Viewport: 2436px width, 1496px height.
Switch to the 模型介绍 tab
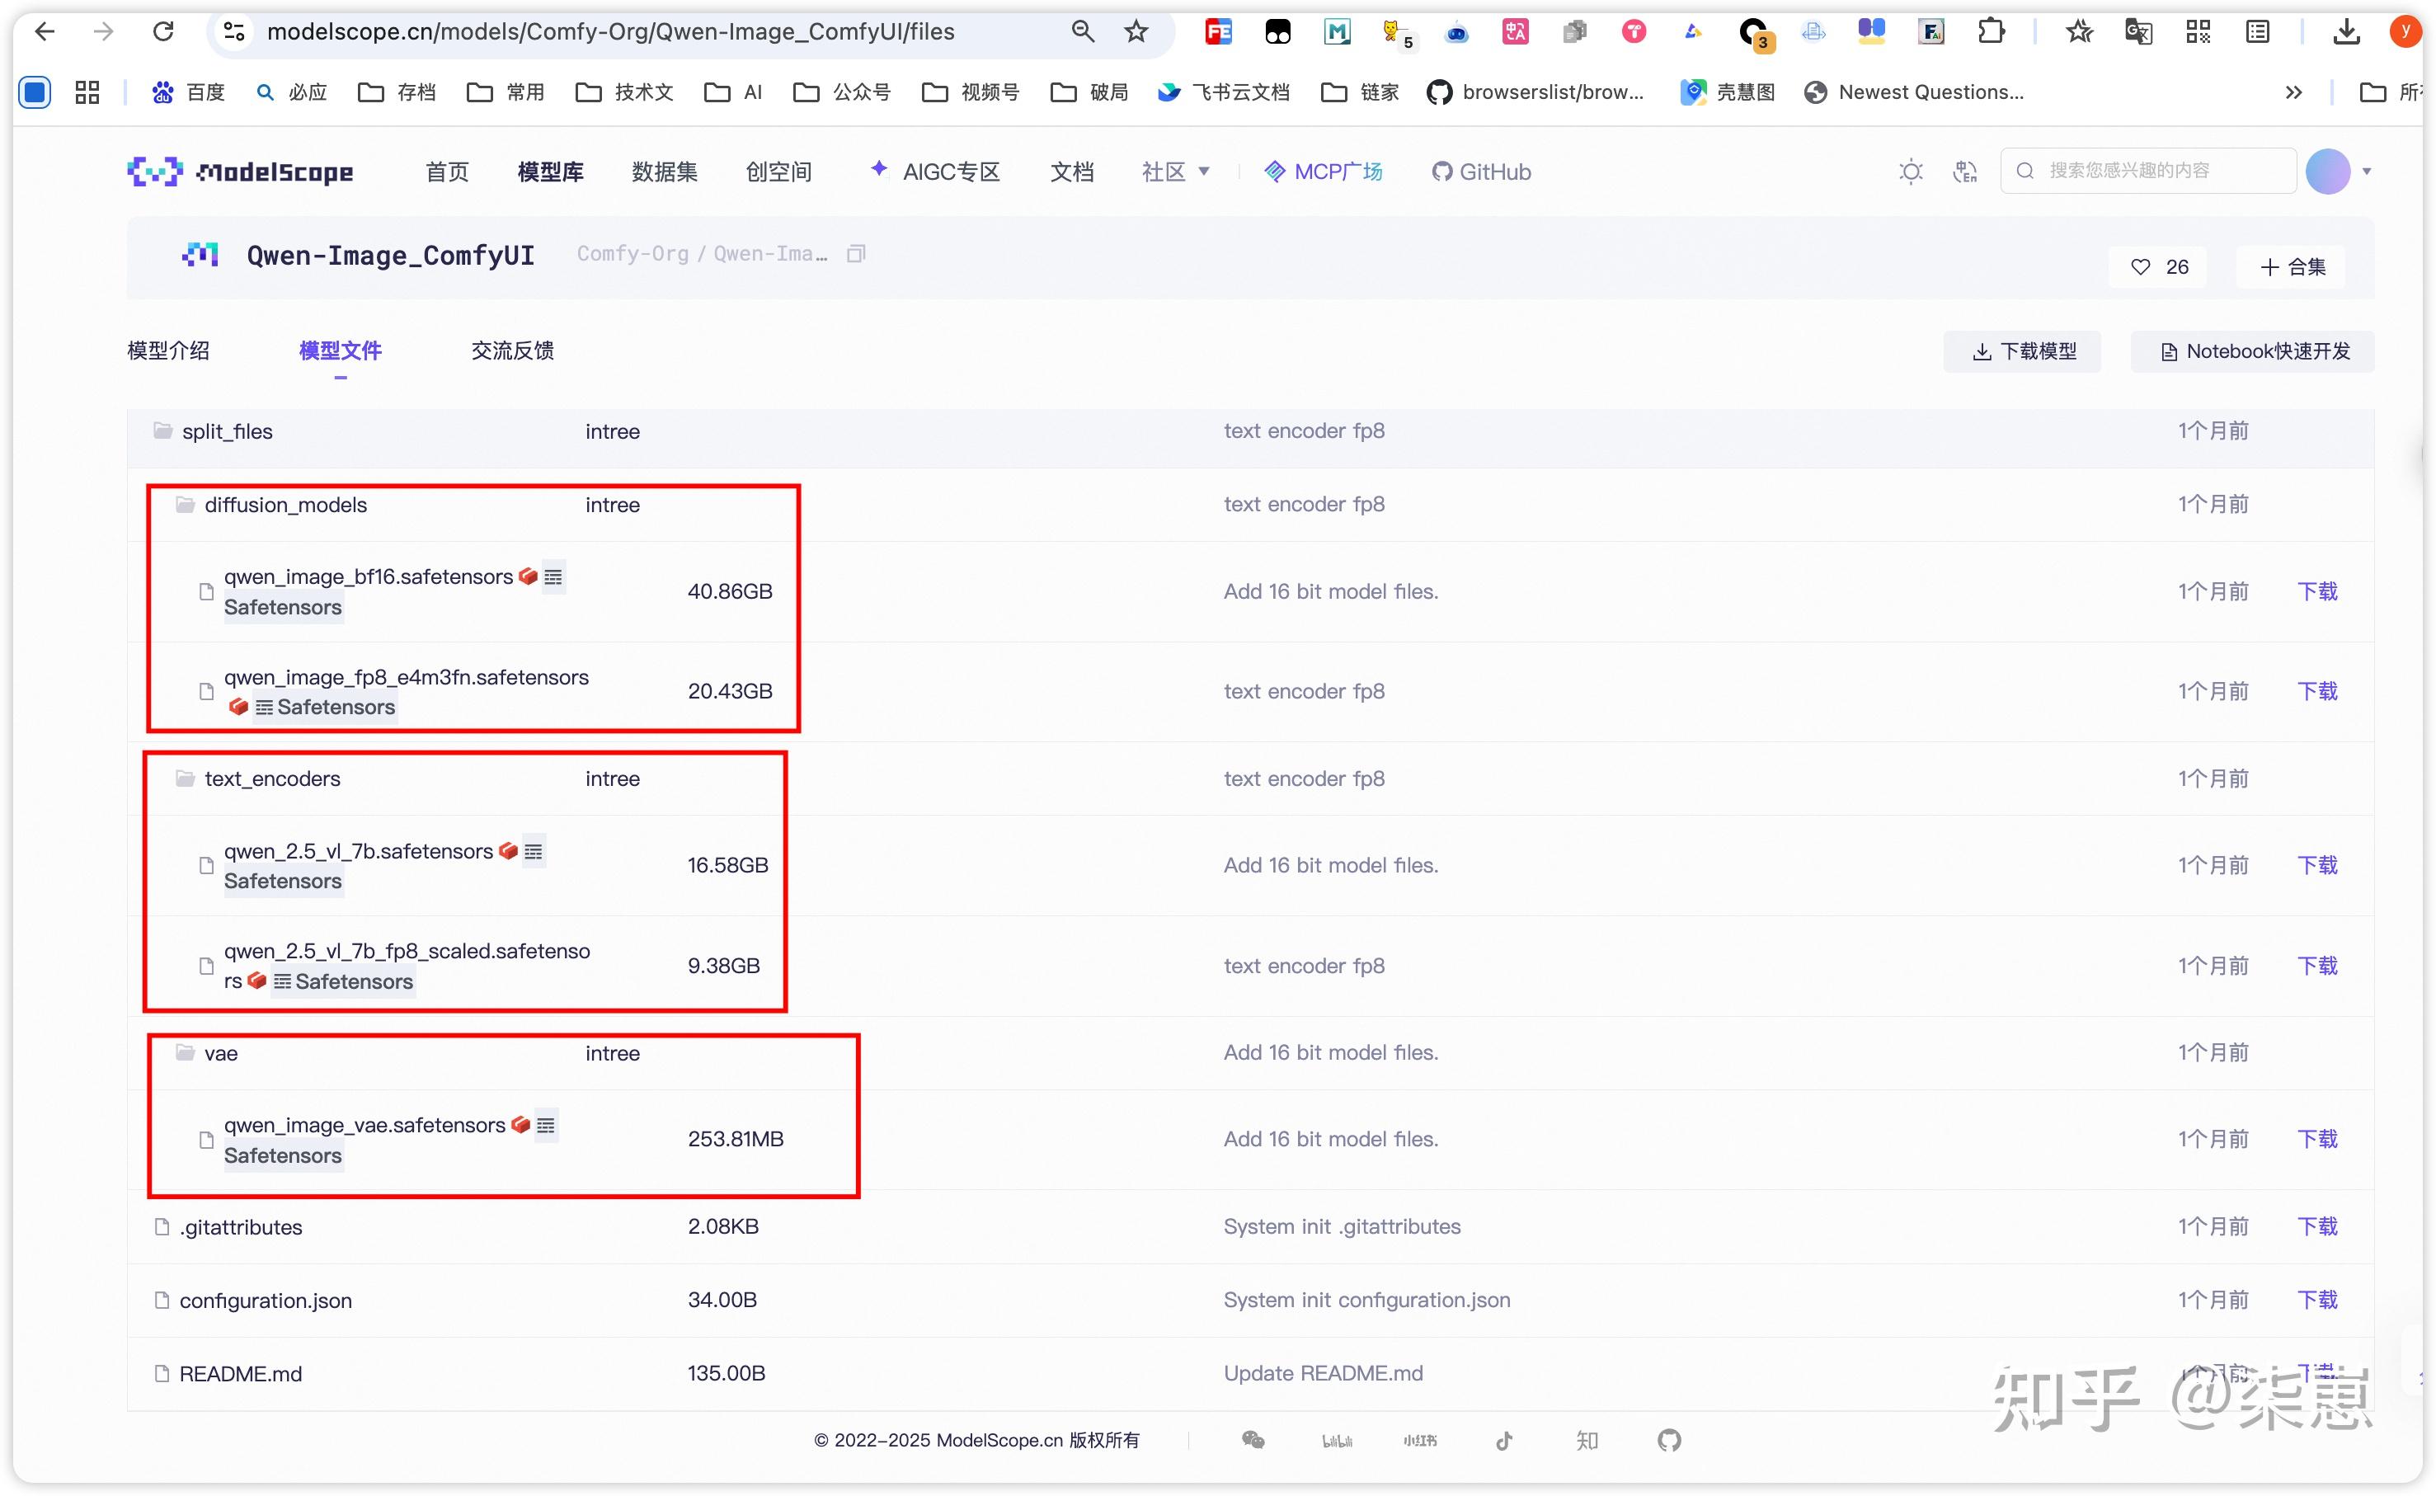(168, 351)
